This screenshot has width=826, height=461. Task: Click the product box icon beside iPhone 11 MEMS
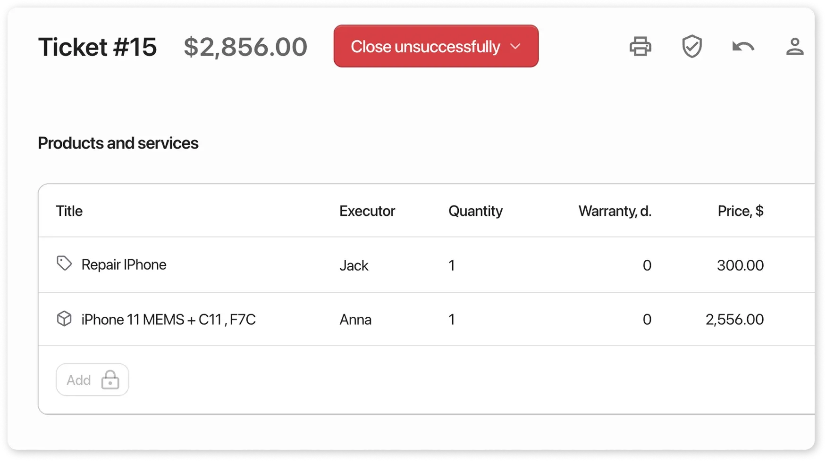[64, 319]
